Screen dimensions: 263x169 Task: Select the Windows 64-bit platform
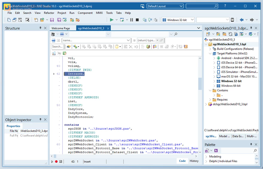click(x=231, y=86)
